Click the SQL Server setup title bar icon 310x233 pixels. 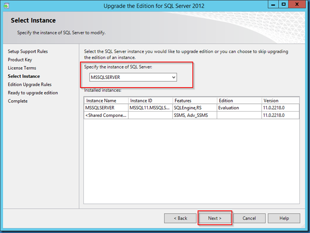point(6,6)
